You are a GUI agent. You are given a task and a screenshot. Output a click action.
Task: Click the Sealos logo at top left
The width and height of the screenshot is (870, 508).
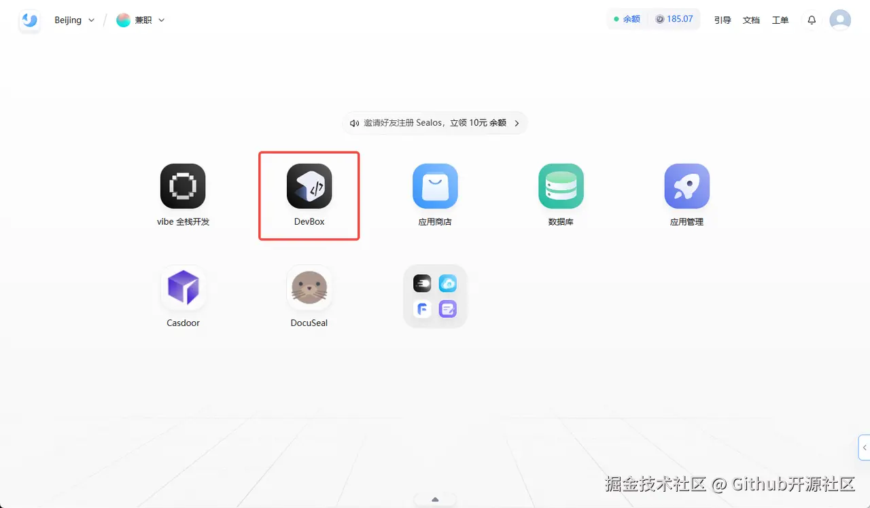point(29,20)
